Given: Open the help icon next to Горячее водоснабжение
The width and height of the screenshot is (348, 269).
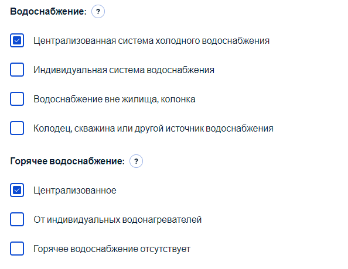Looking at the screenshot, I should tap(136, 161).
